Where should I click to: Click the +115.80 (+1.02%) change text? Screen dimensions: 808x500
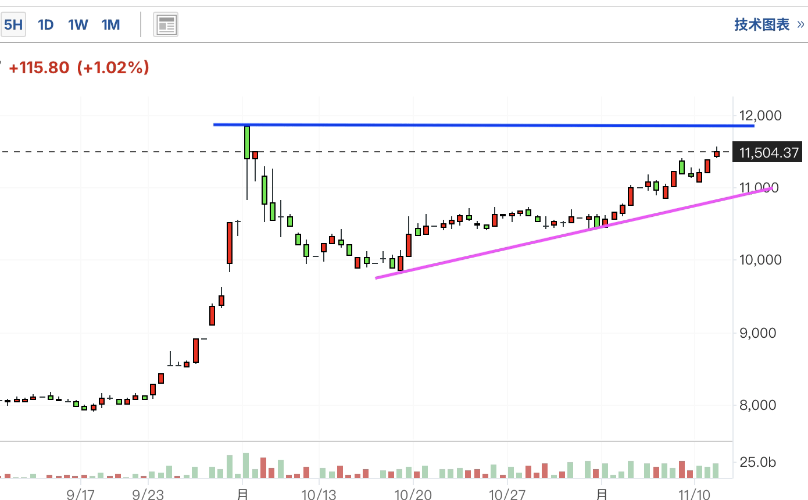pyautogui.click(x=79, y=67)
